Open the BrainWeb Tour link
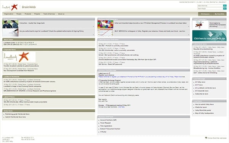The height and width of the screenshot is (143, 229). [214, 2]
